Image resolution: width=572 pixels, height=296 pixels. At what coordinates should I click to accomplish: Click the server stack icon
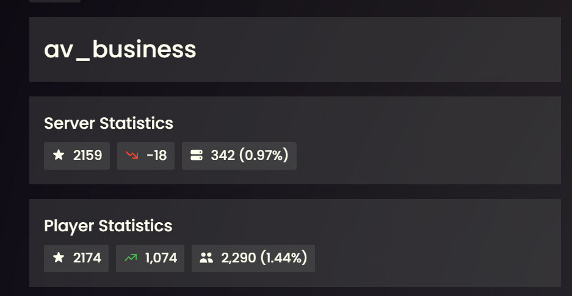[197, 156]
